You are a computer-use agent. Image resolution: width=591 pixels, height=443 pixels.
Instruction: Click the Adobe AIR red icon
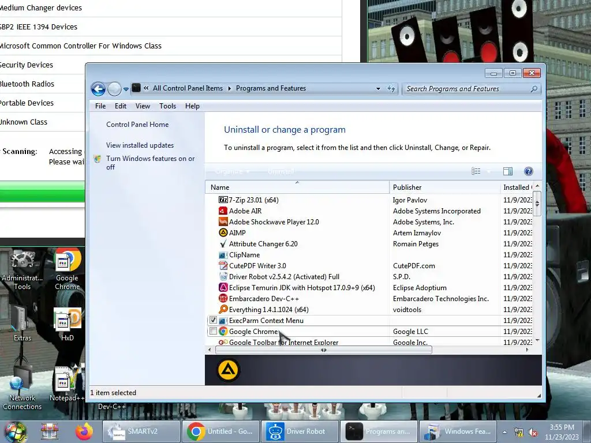(x=223, y=211)
